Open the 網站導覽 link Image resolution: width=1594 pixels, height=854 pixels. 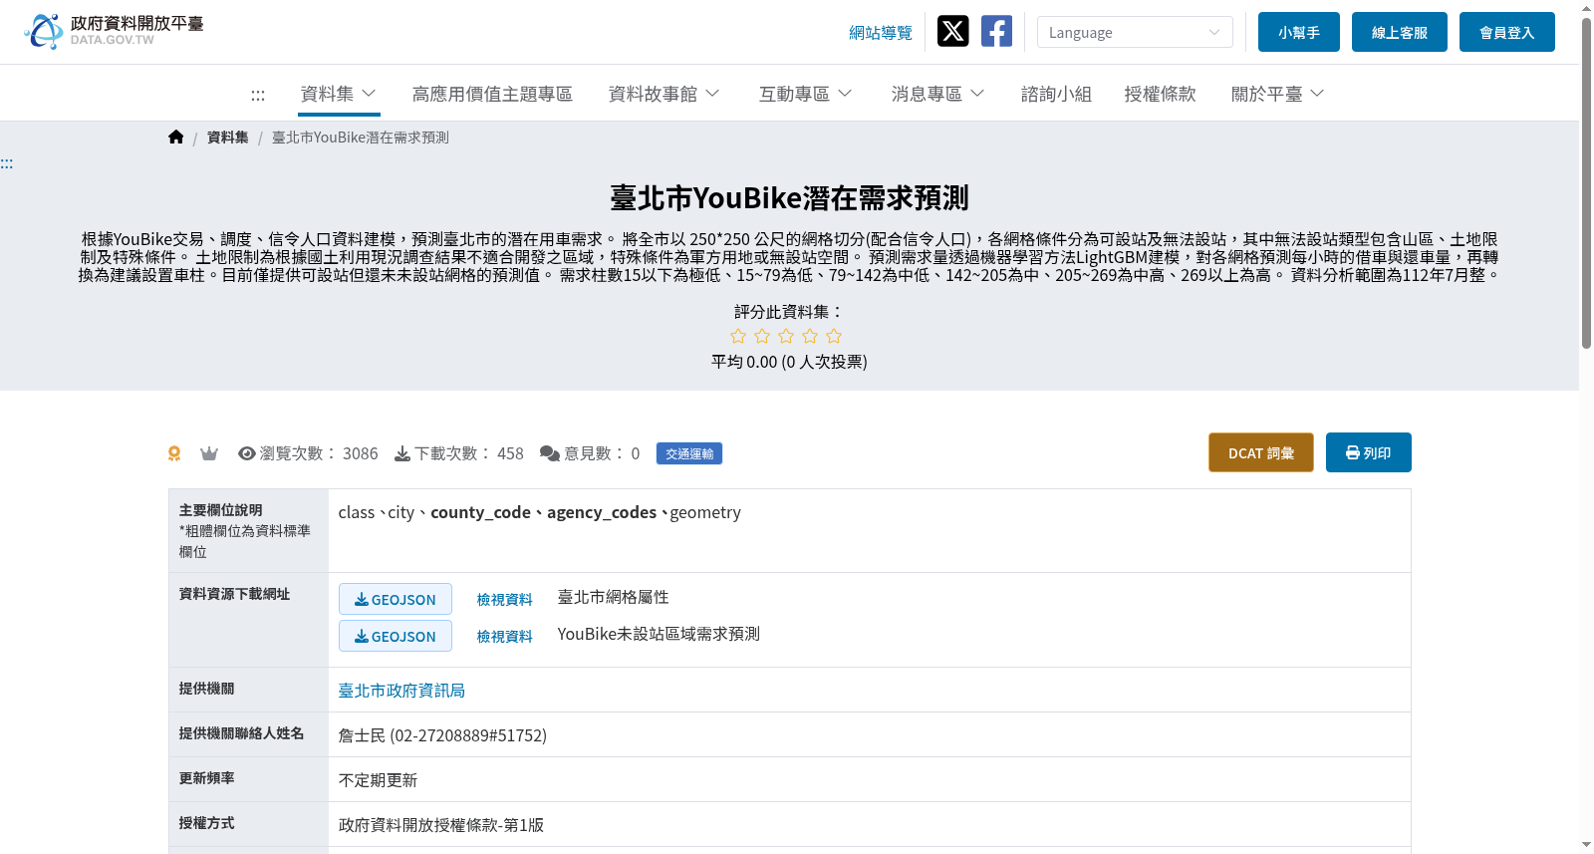pos(881,33)
